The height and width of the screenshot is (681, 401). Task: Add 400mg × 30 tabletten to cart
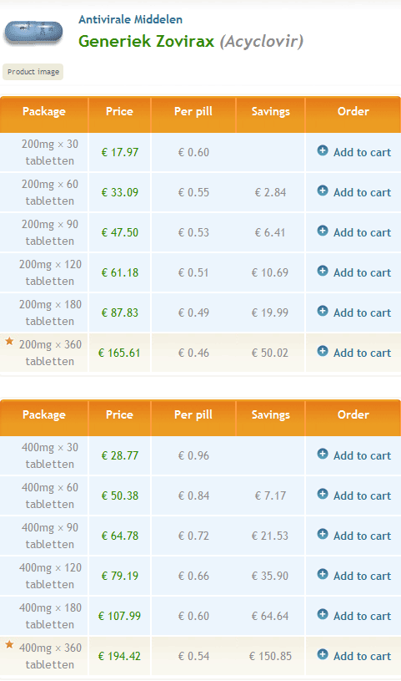coord(354,455)
